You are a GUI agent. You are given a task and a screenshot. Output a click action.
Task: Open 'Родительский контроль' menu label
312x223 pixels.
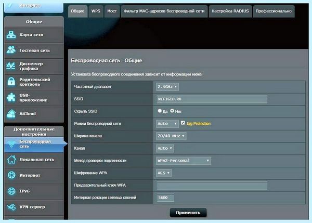(x=35, y=82)
